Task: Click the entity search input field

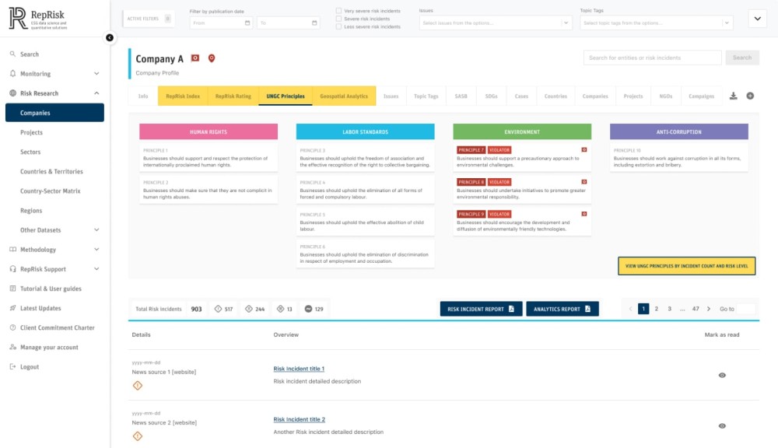Action: point(652,58)
